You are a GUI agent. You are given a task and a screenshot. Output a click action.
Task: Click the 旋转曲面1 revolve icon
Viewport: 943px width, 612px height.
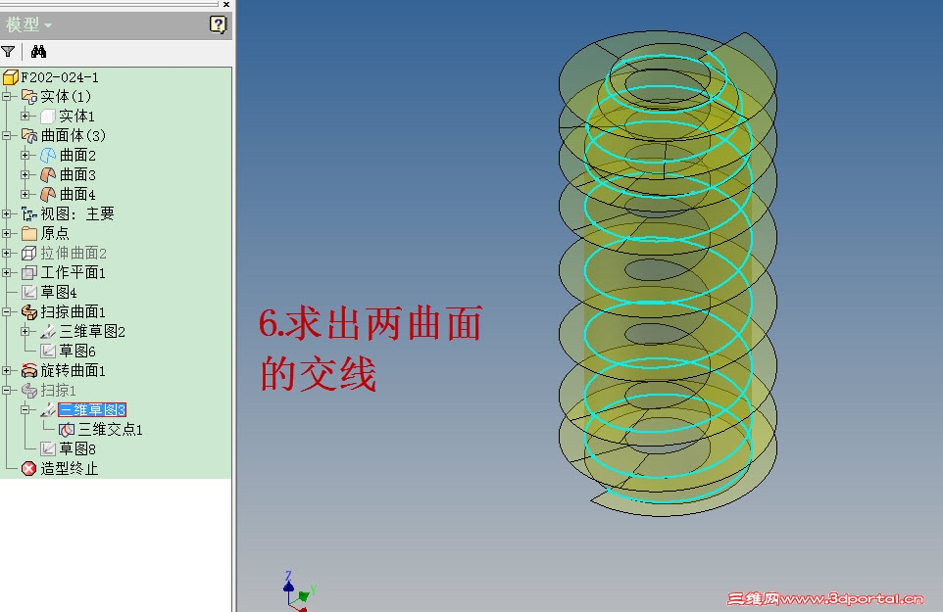(28, 370)
